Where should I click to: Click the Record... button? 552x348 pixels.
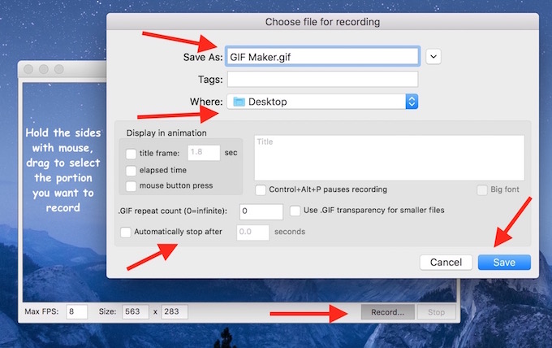(x=388, y=311)
